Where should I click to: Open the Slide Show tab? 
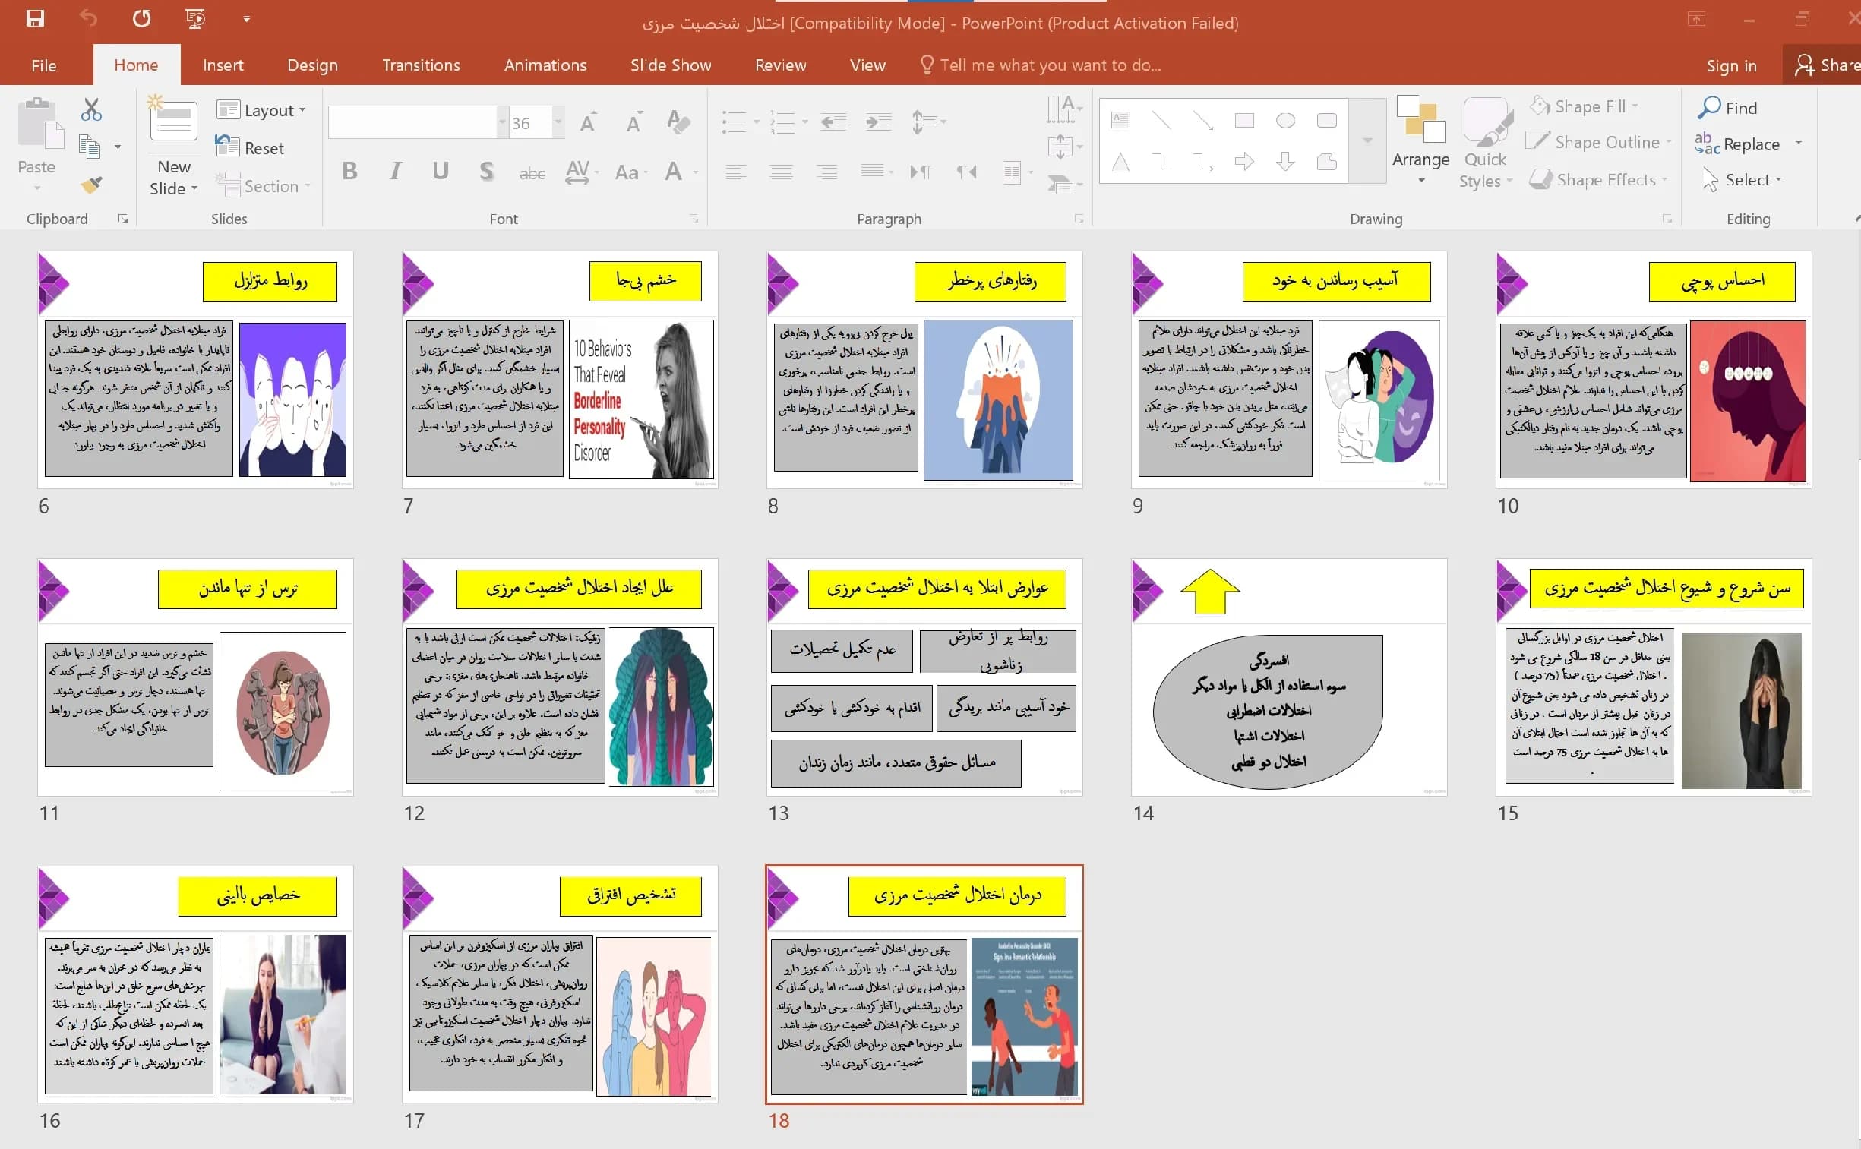tap(670, 65)
